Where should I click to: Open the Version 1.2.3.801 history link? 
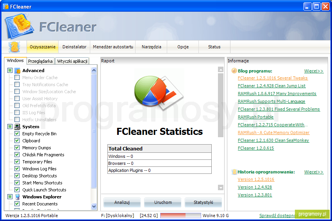(255, 195)
